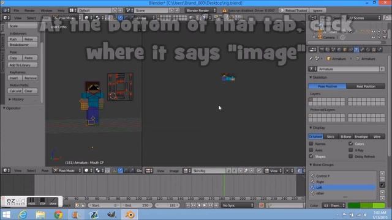Click Blender icon in taskbar
This screenshot has width=392, height=220.
[130, 215]
